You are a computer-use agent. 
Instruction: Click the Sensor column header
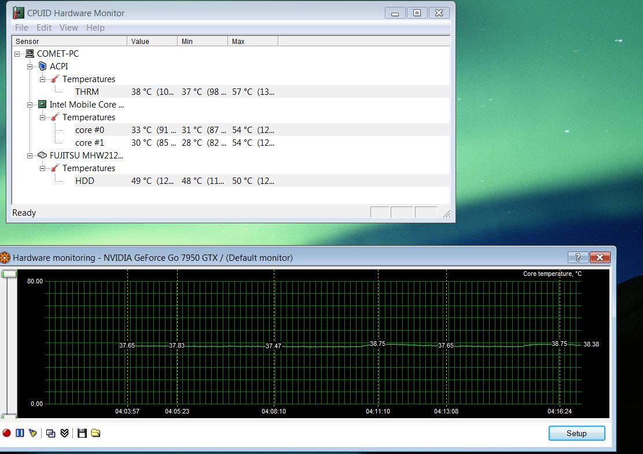[x=69, y=41]
